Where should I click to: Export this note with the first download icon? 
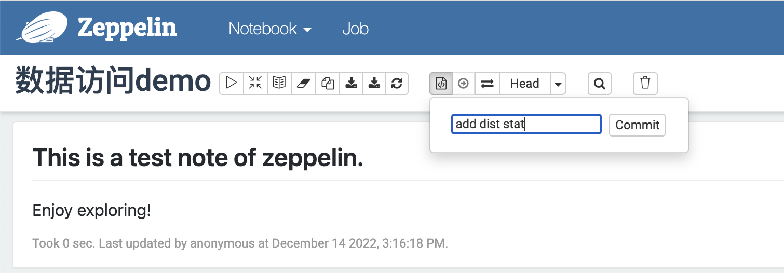click(352, 83)
